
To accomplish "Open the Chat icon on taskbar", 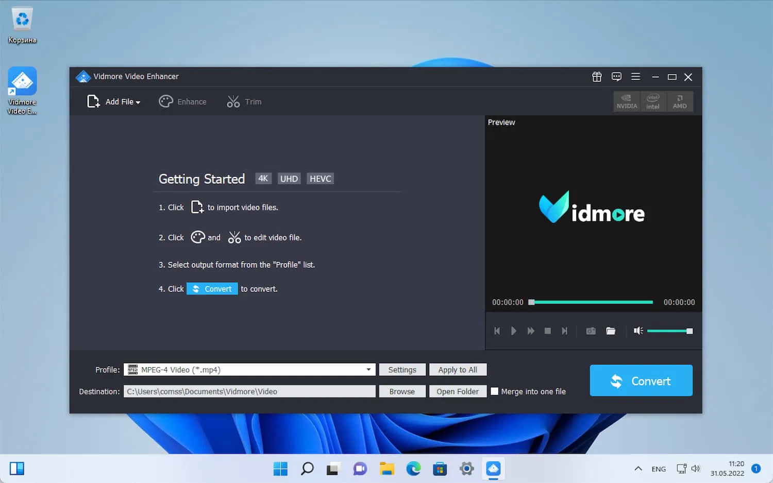I will (360, 469).
